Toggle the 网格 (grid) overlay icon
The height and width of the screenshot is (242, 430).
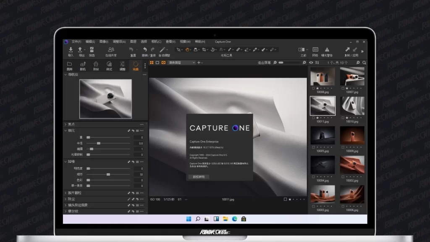pos(315,50)
